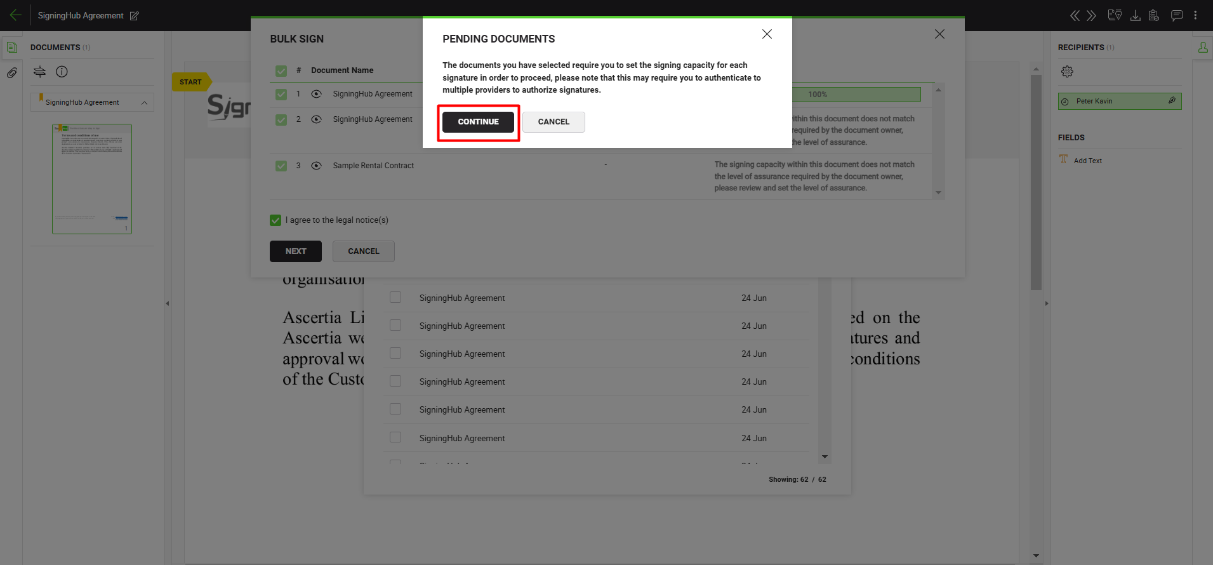Collapse the left documents panel arrow

pos(168,303)
